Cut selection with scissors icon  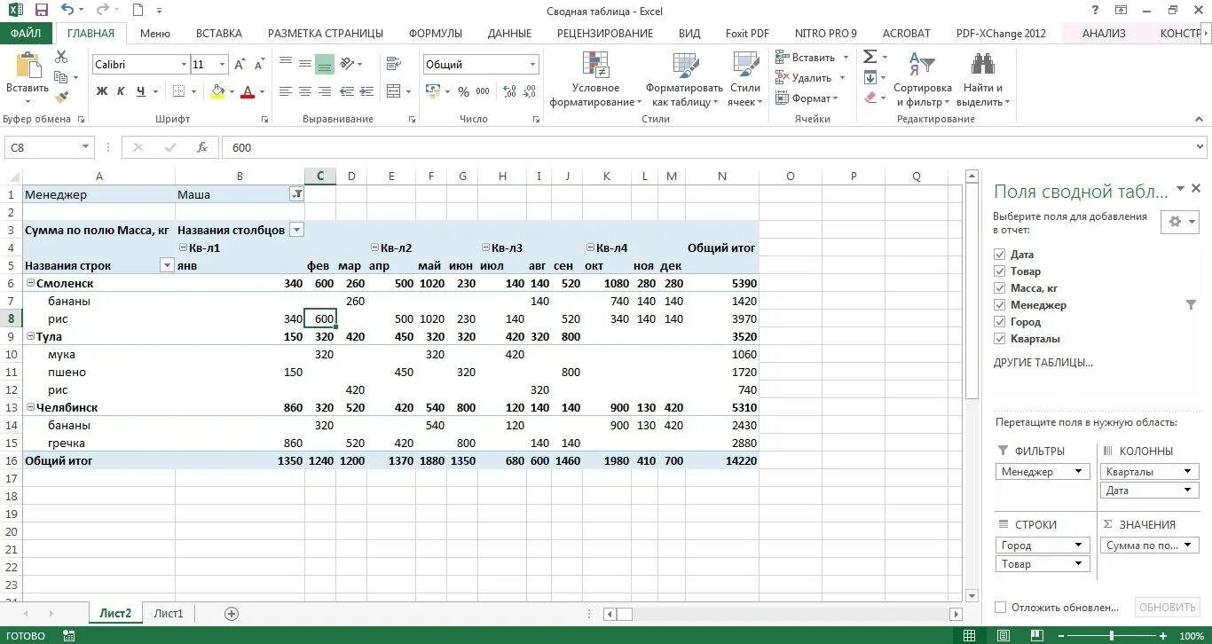tap(61, 57)
